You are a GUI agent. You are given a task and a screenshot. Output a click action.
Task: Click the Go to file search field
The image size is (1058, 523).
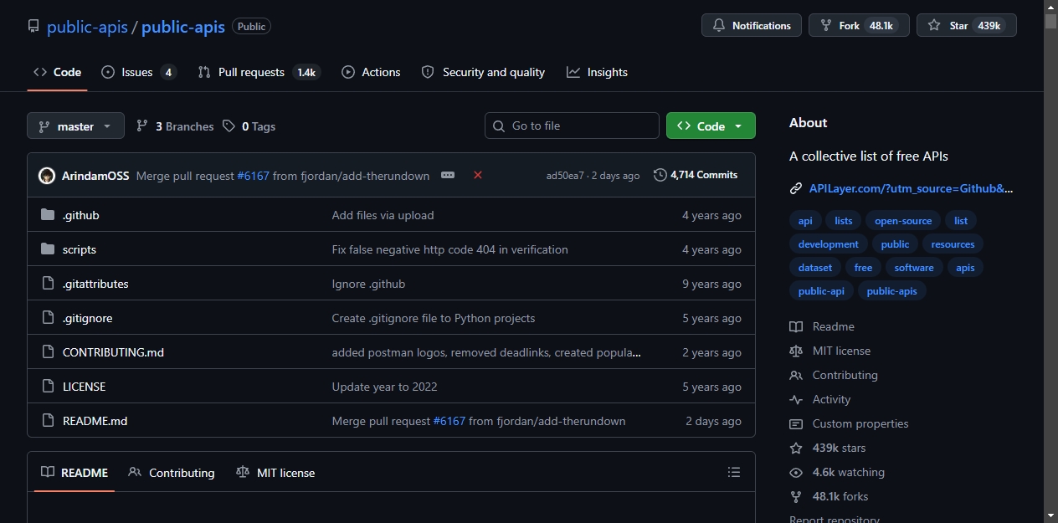[572, 126]
